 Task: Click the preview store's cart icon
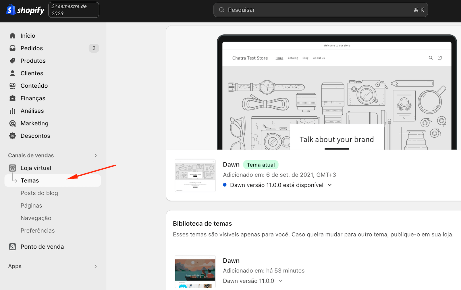pyautogui.click(x=439, y=58)
